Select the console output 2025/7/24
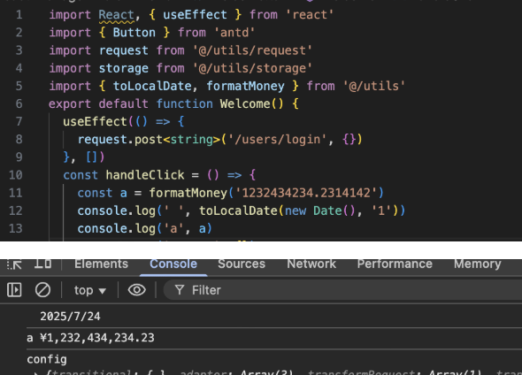Screen dimensions: 522x375 pyautogui.click(x=70, y=316)
